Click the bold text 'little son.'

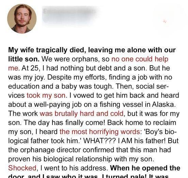point(24,59)
